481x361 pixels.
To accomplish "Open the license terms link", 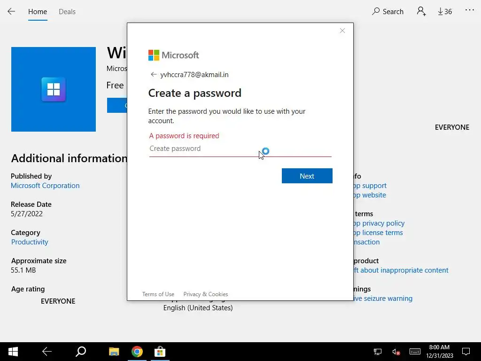I will pyautogui.click(x=378, y=233).
